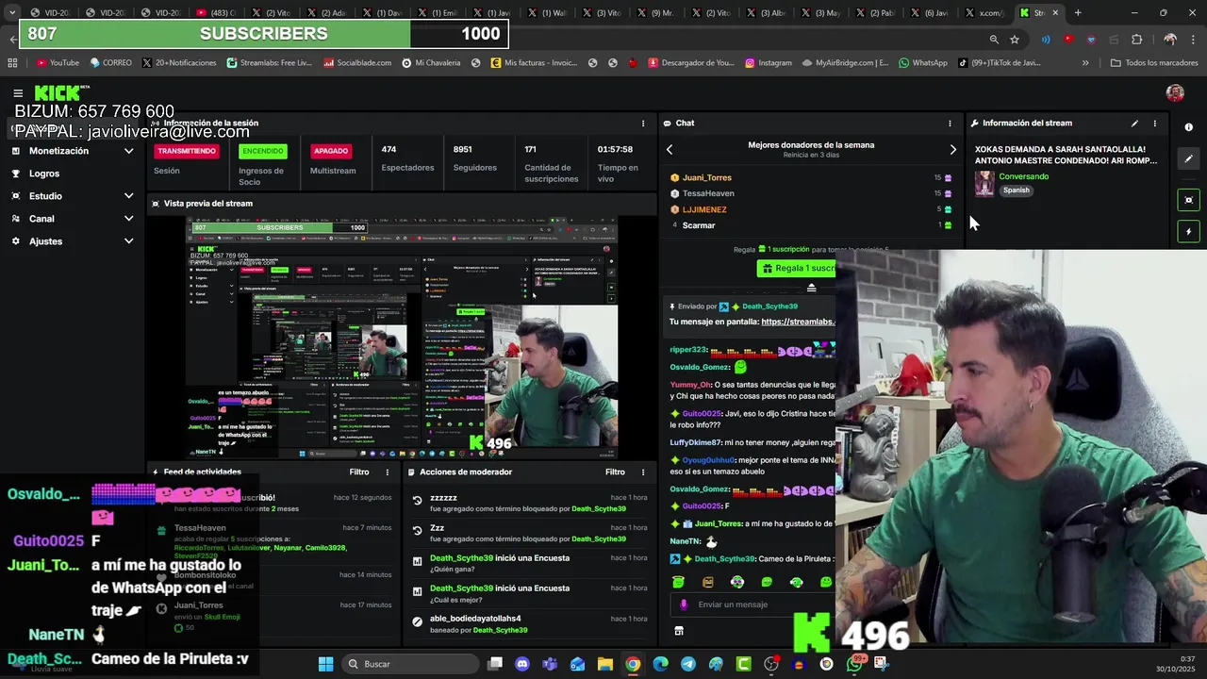This screenshot has width=1207, height=679.
Task: Click the stream category thumbnail image
Action: (x=984, y=183)
